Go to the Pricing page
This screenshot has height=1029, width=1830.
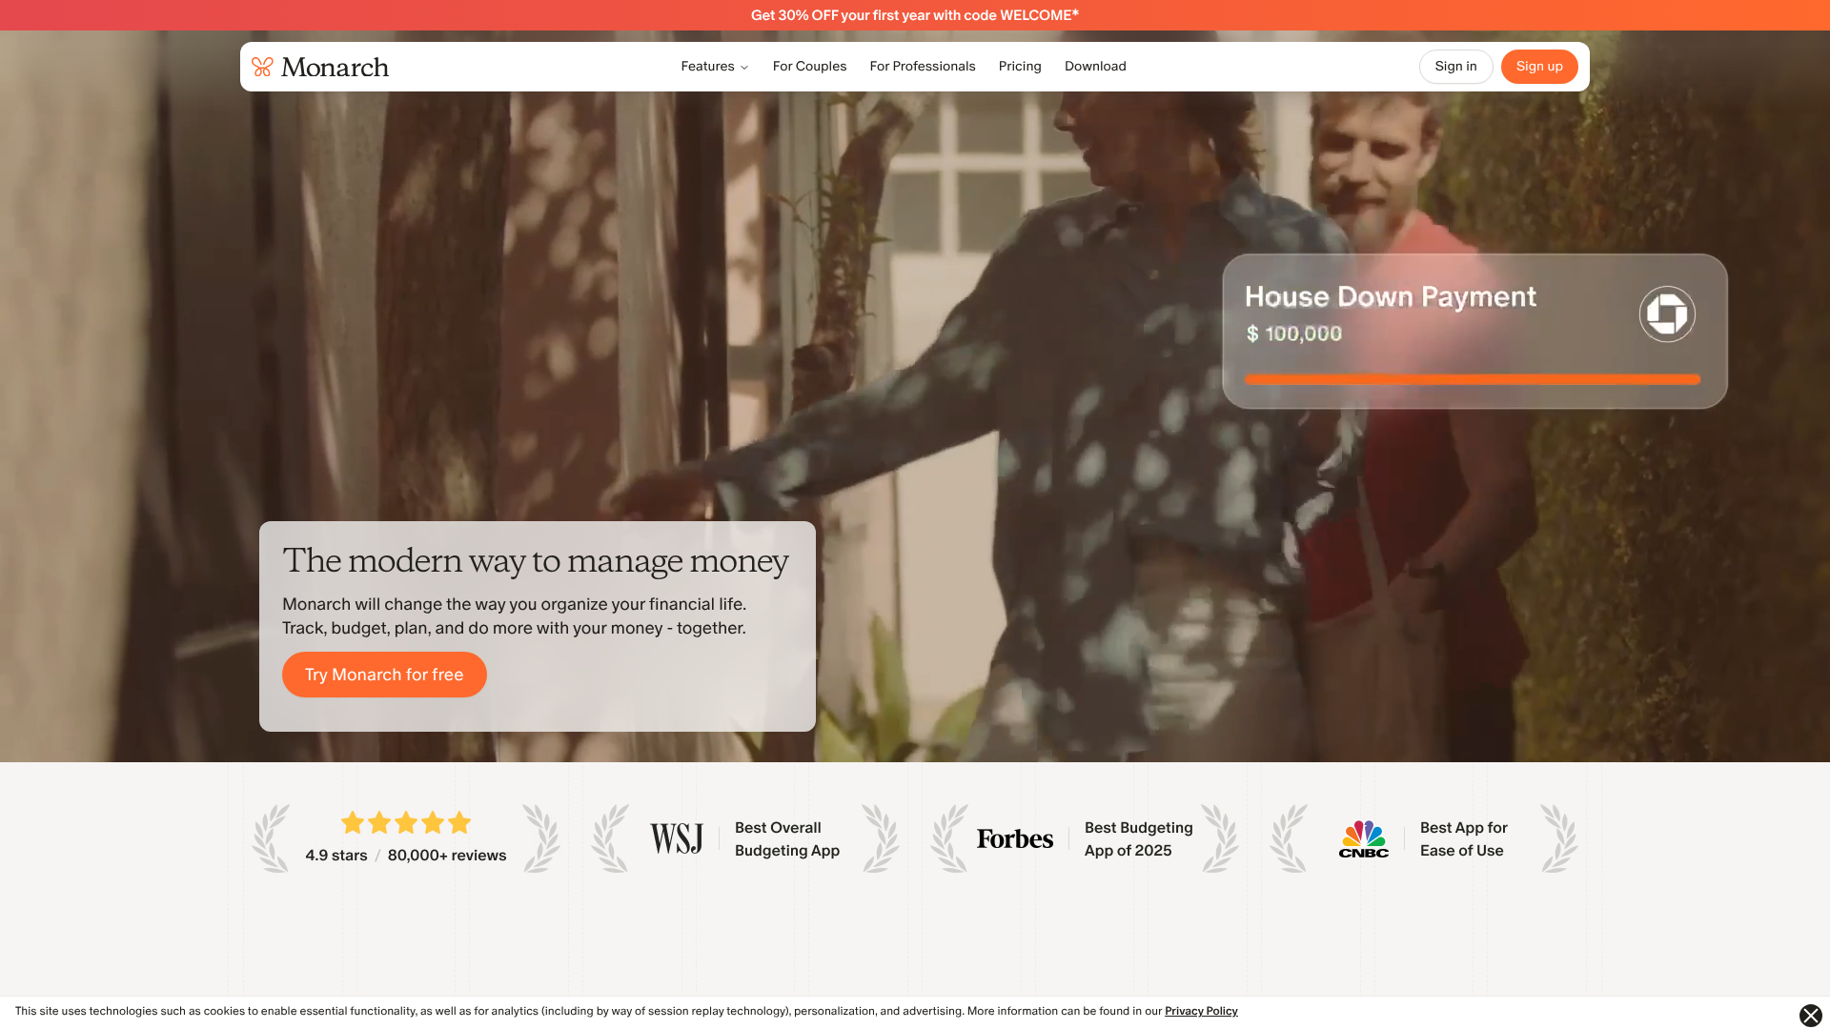tap(1019, 67)
